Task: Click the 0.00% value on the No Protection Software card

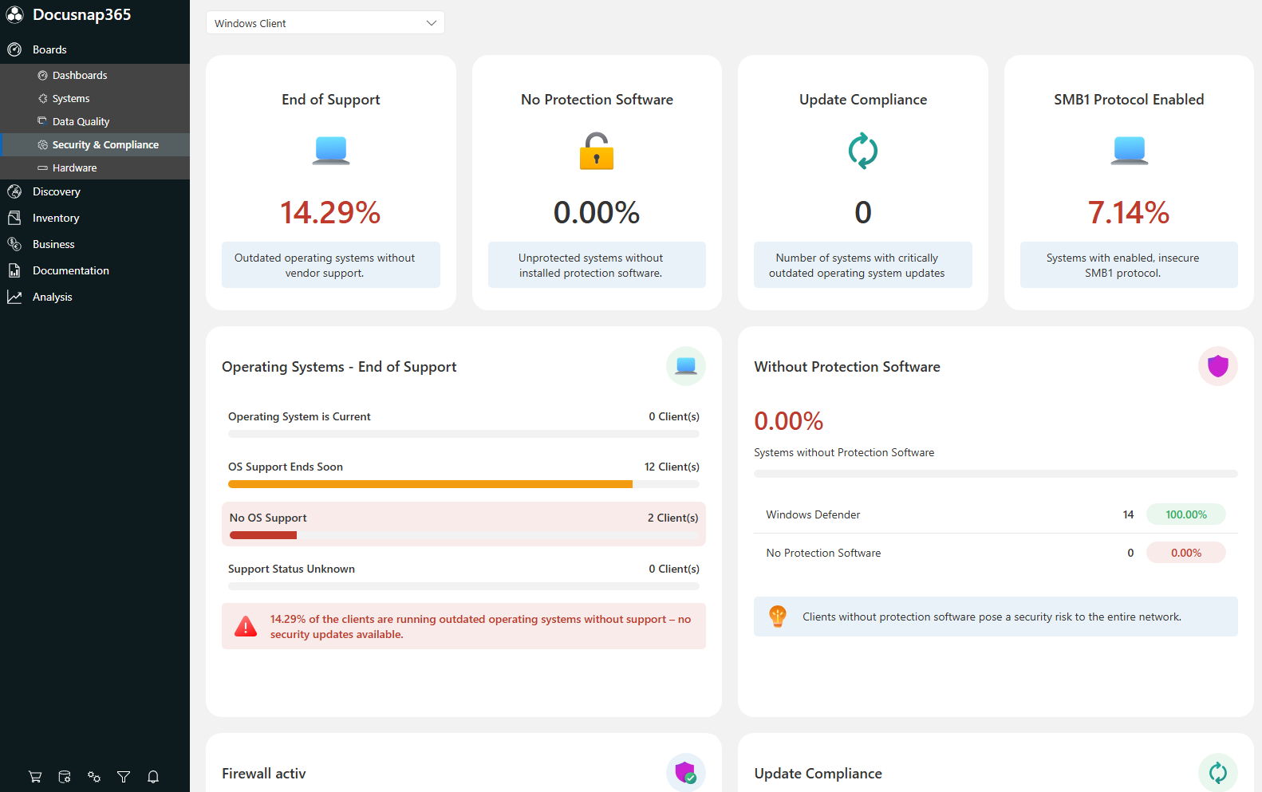Action: 597,212
